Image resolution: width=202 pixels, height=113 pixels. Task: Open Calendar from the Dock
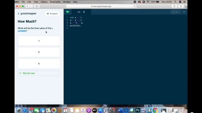[x=65, y=110]
